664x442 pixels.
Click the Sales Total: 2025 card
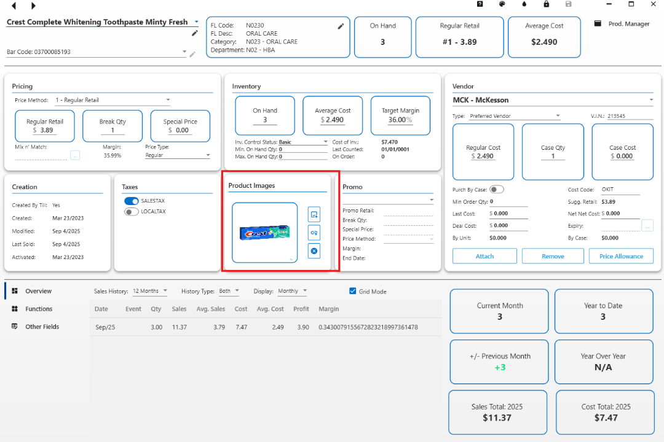[497, 413]
